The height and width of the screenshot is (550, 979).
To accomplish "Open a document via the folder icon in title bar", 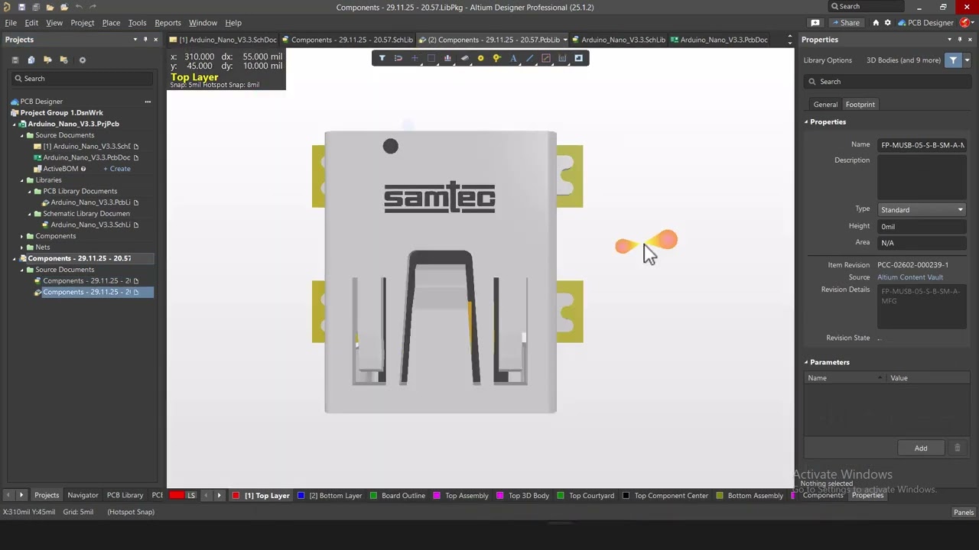I will 50,7.
